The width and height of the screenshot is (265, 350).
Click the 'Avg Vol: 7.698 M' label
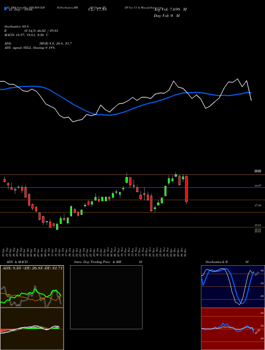click(170, 9)
